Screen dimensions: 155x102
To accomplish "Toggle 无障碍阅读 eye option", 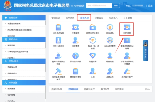I will point(77,6).
